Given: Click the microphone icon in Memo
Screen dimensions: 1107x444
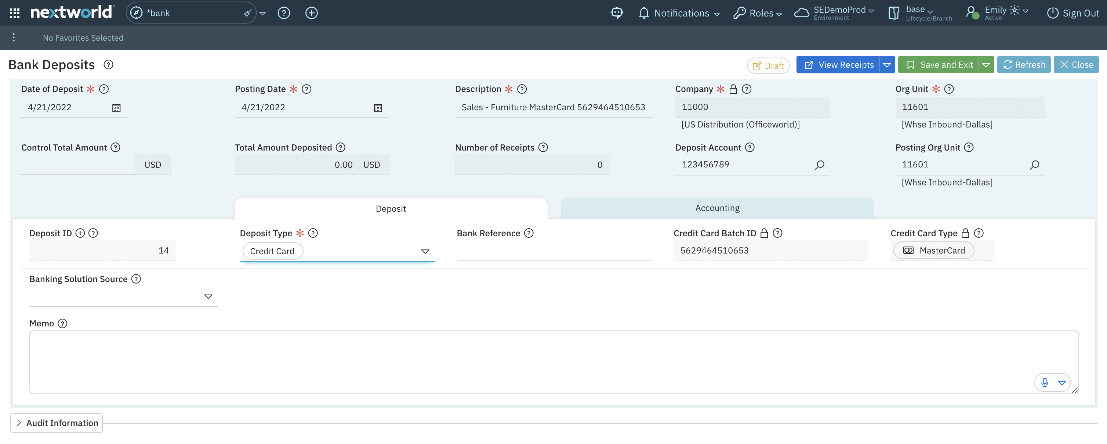Looking at the screenshot, I should tap(1044, 382).
